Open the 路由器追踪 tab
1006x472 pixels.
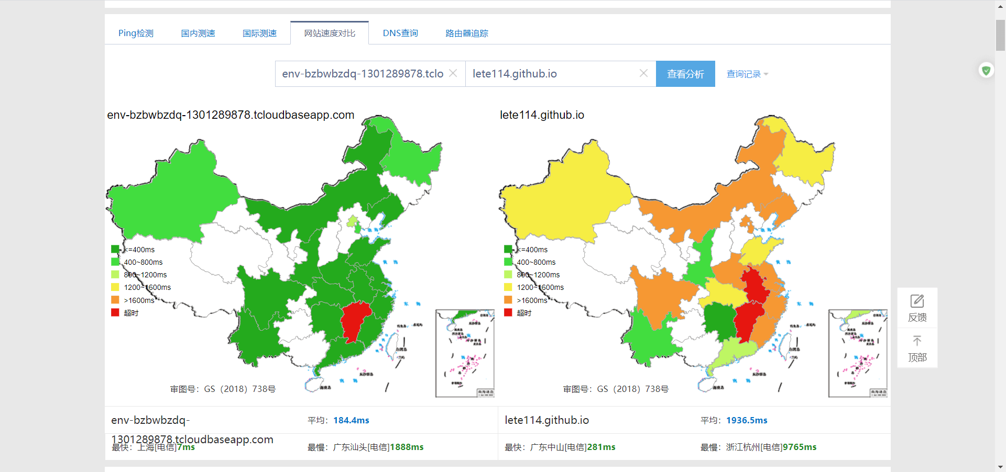click(466, 33)
